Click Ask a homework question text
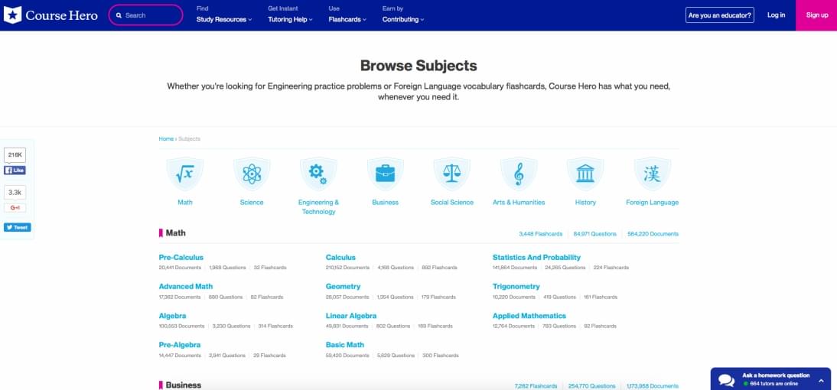 776,375
